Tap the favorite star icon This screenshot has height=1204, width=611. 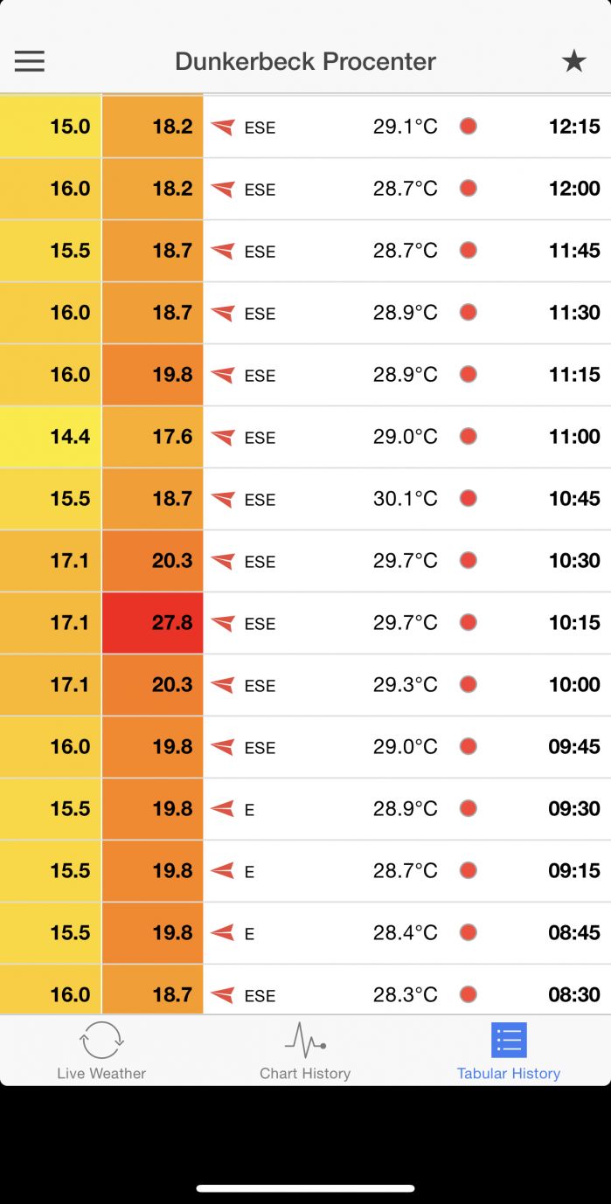(573, 61)
